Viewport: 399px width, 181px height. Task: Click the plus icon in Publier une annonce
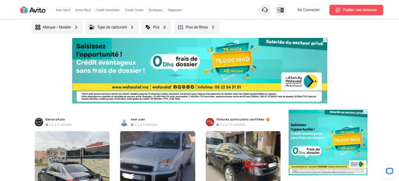pos(338,10)
